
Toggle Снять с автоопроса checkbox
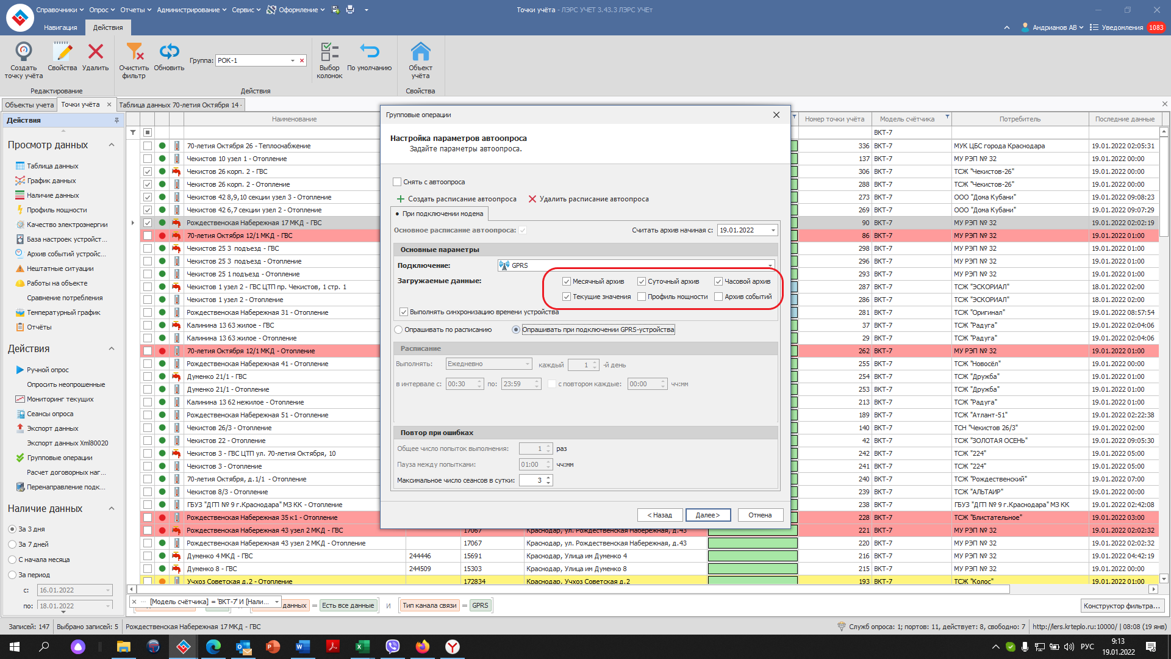(x=397, y=182)
